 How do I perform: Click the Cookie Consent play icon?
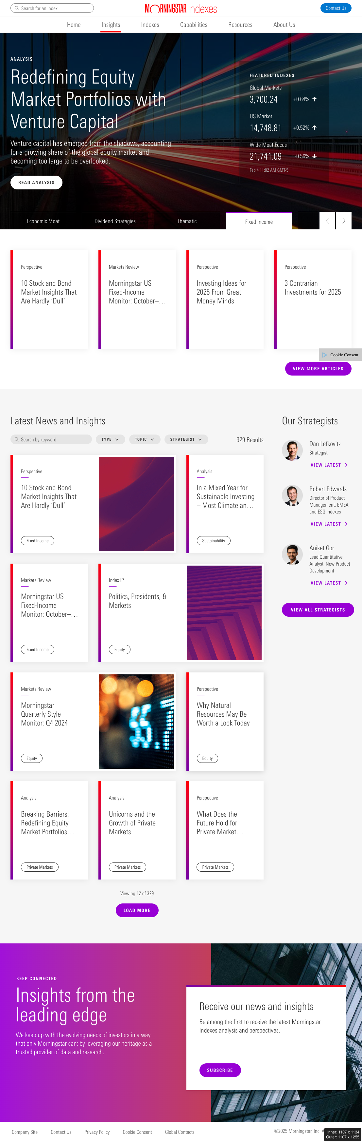pyautogui.click(x=324, y=355)
